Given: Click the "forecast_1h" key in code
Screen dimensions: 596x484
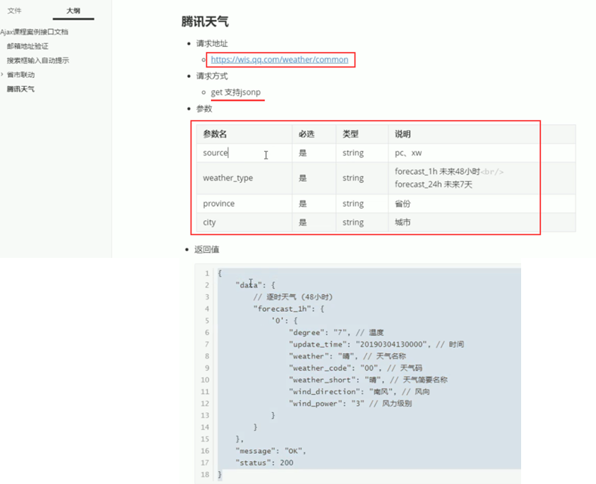Looking at the screenshot, I should coord(282,309).
